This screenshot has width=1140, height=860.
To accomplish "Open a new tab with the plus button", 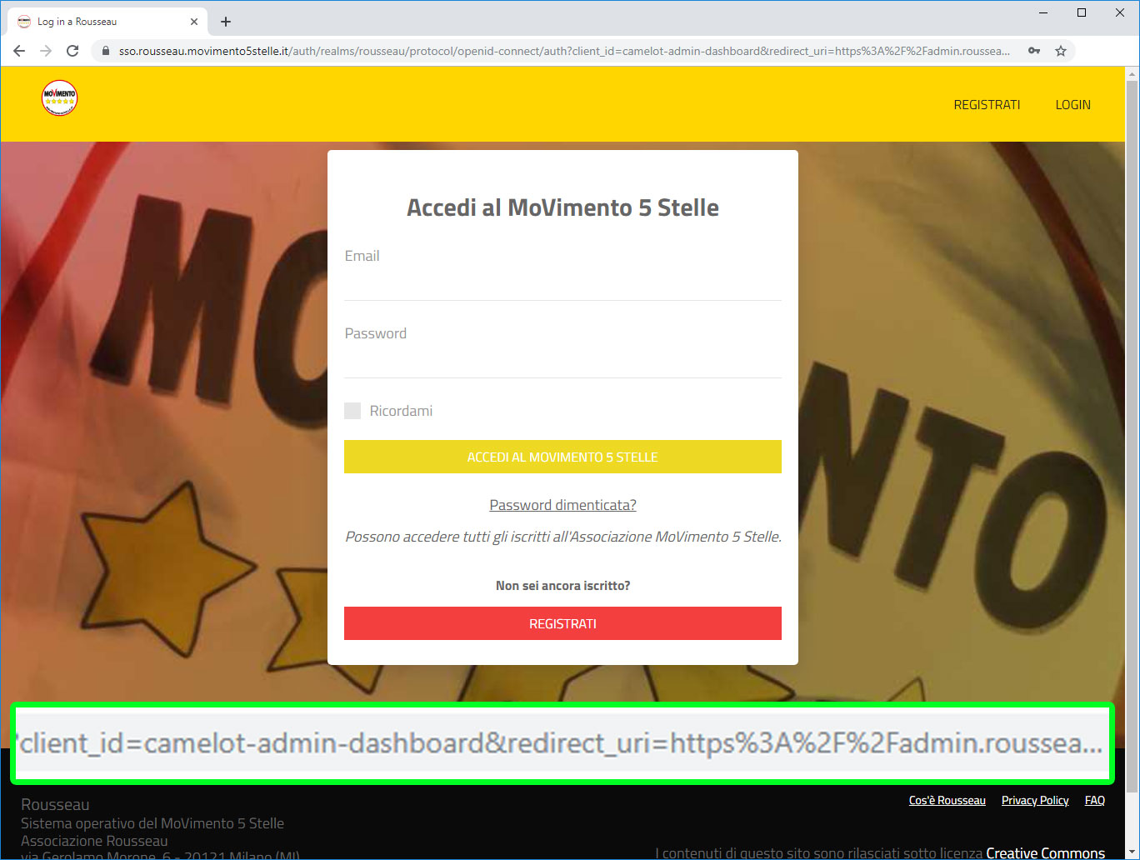I will coord(226,22).
